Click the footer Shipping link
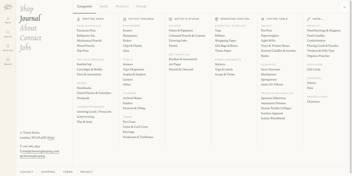Viewport: 352px width, 176px height. (x=48, y=172)
